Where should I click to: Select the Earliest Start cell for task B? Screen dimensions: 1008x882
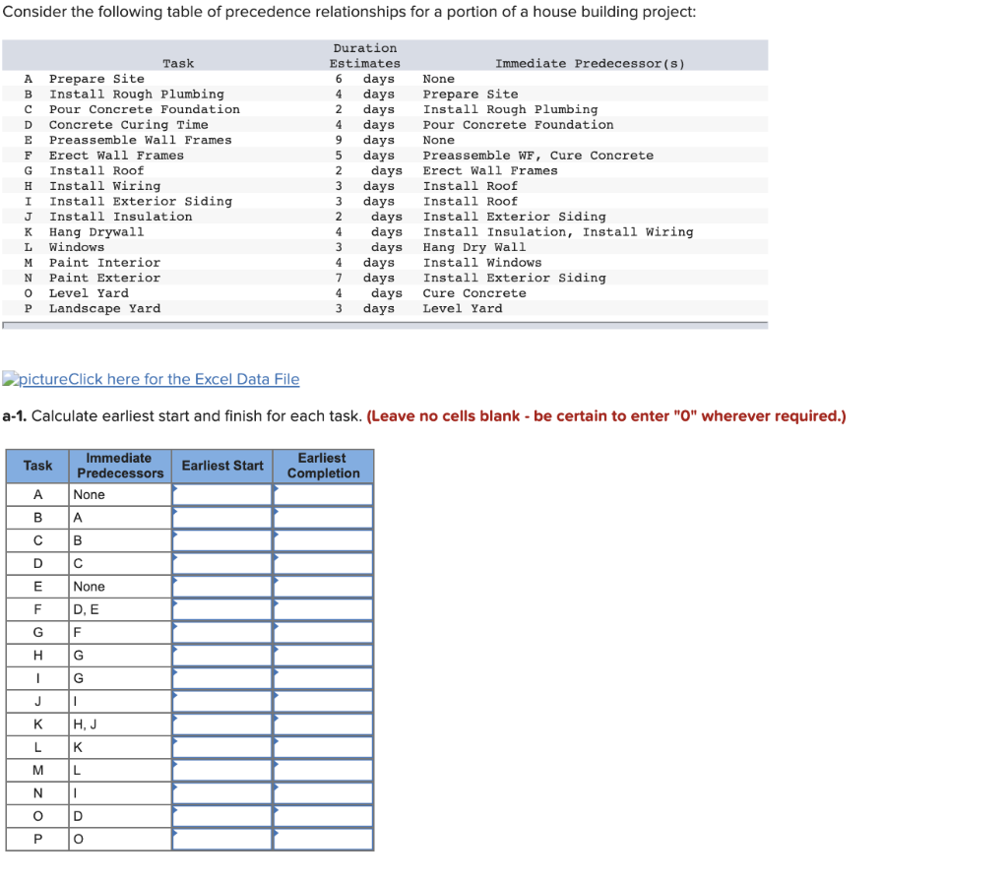221,517
